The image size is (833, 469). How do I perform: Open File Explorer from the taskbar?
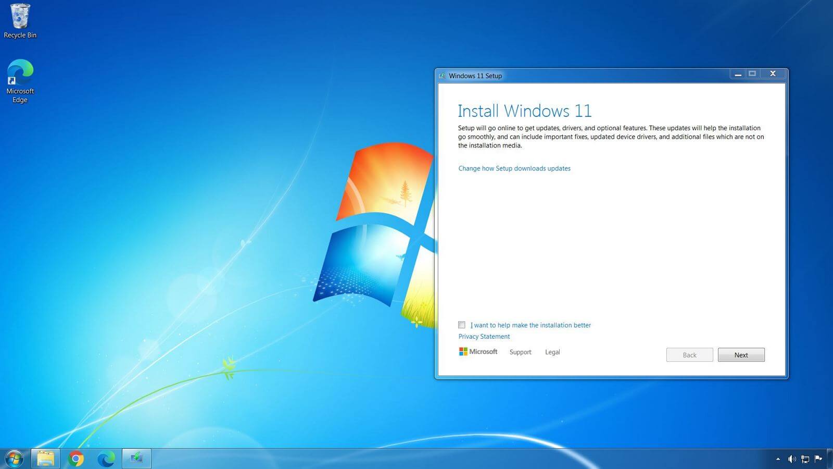[x=45, y=459]
